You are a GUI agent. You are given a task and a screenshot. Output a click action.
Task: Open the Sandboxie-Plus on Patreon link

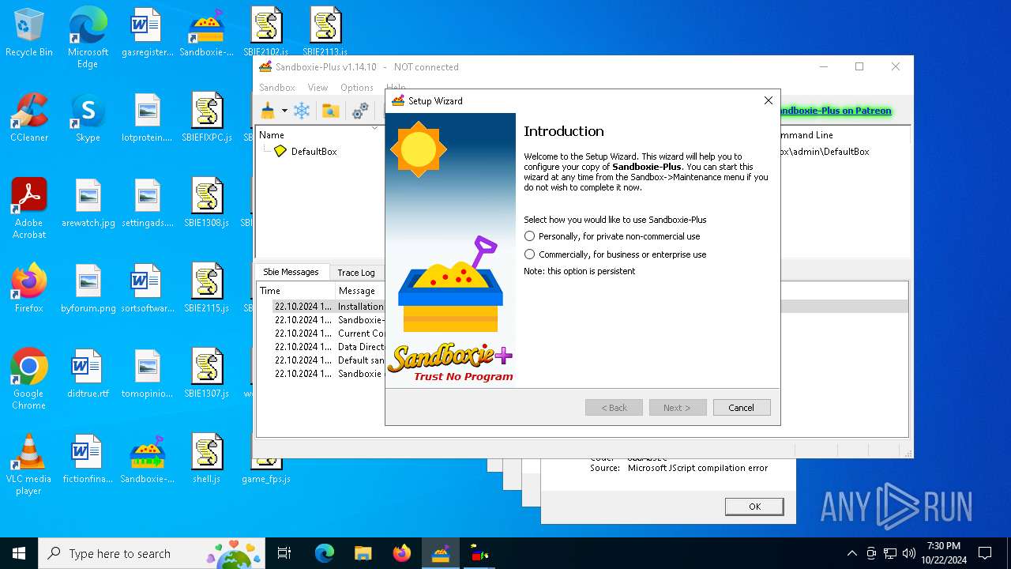[x=836, y=111]
